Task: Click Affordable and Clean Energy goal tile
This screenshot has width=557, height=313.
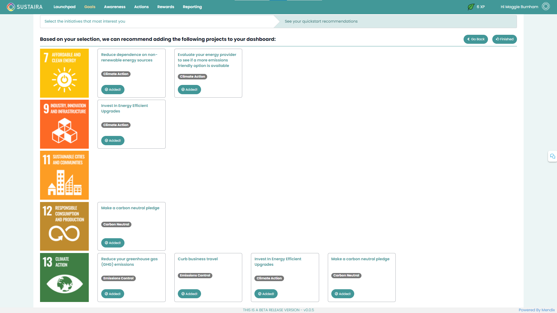Action: point(64,73)
